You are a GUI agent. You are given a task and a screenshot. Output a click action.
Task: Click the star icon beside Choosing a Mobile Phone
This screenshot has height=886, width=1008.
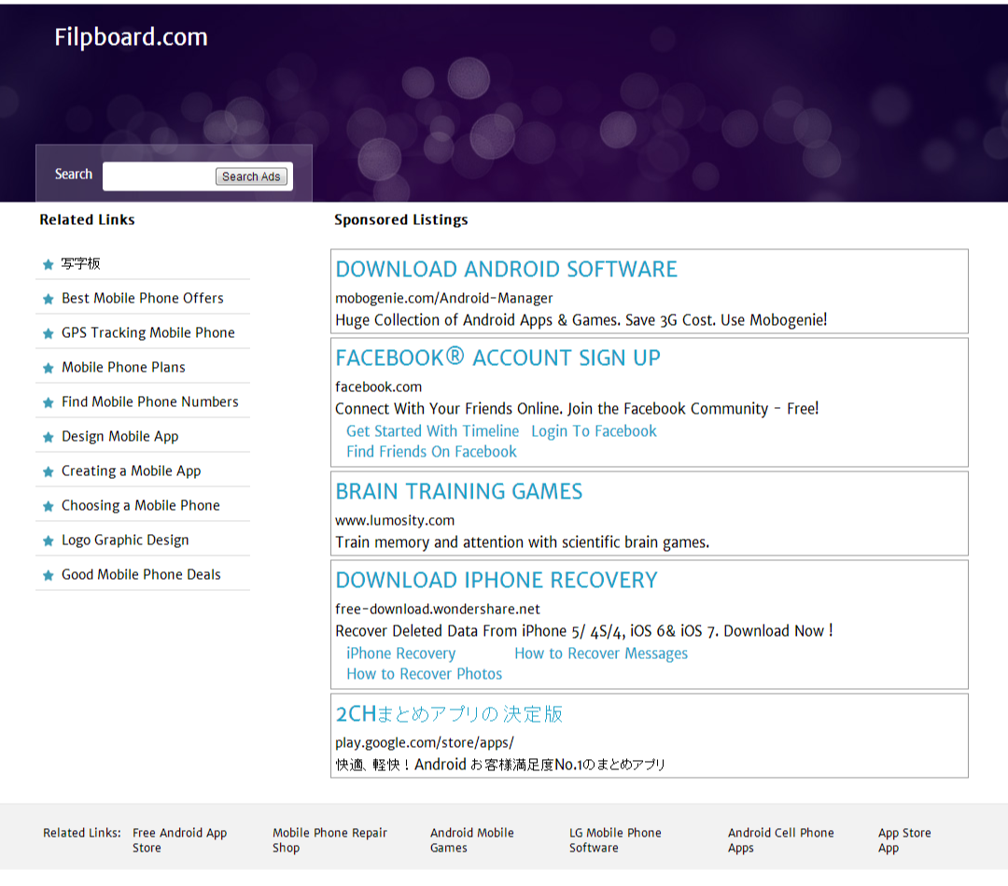point(49,507)
